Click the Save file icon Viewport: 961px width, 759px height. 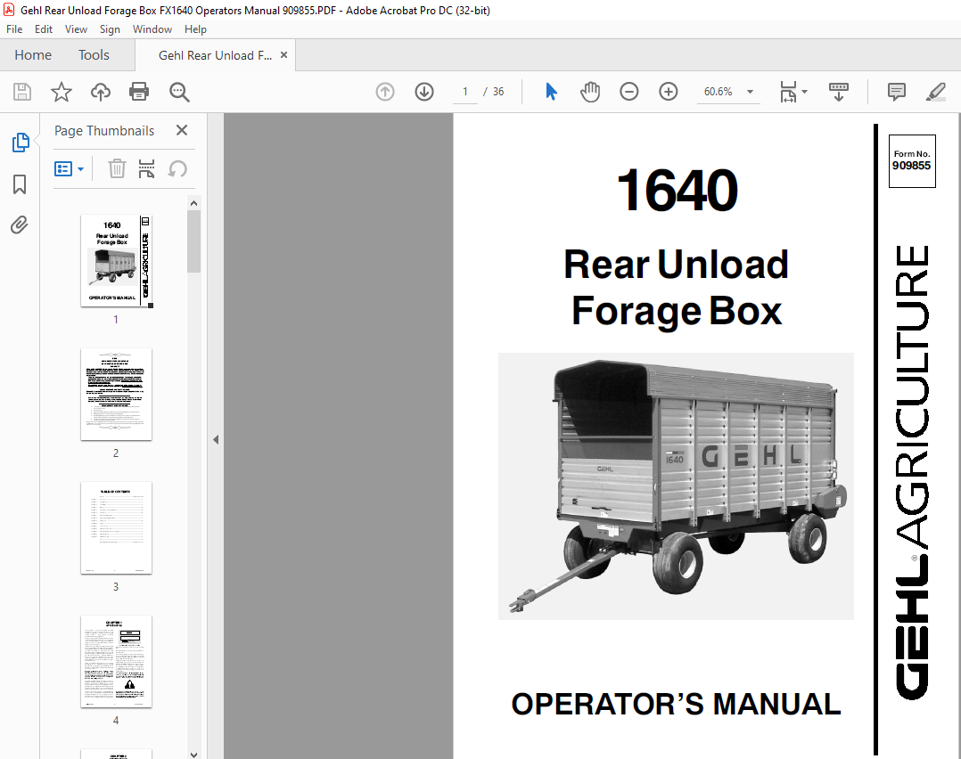[x=22, y=92]
